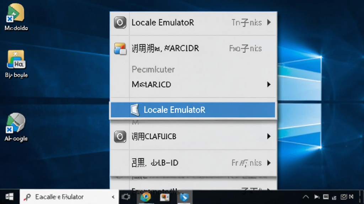Open the colorful app icon after Chrome on taskbar
This screenshot has height=204, width=364.
[x=165, y=197]
